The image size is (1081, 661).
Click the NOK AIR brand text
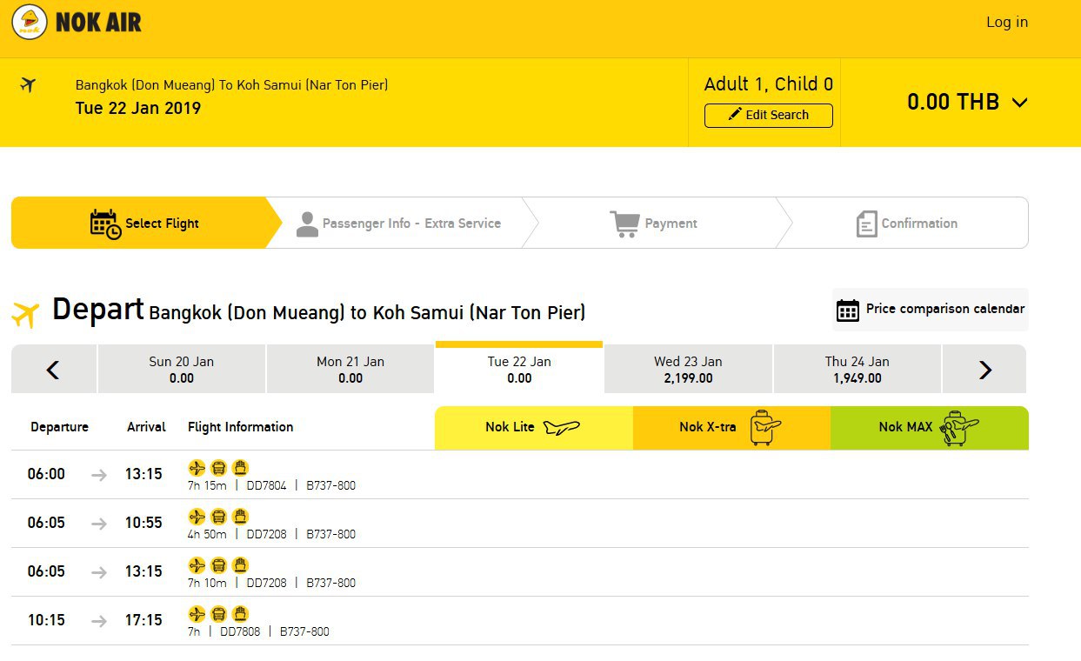pos(98,23)
